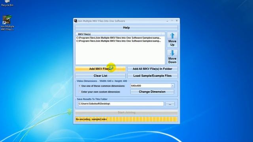This screenshot has height=142, width=253.
Task: Minimize the Join Multiple MKV window
Action: point(167,21)
